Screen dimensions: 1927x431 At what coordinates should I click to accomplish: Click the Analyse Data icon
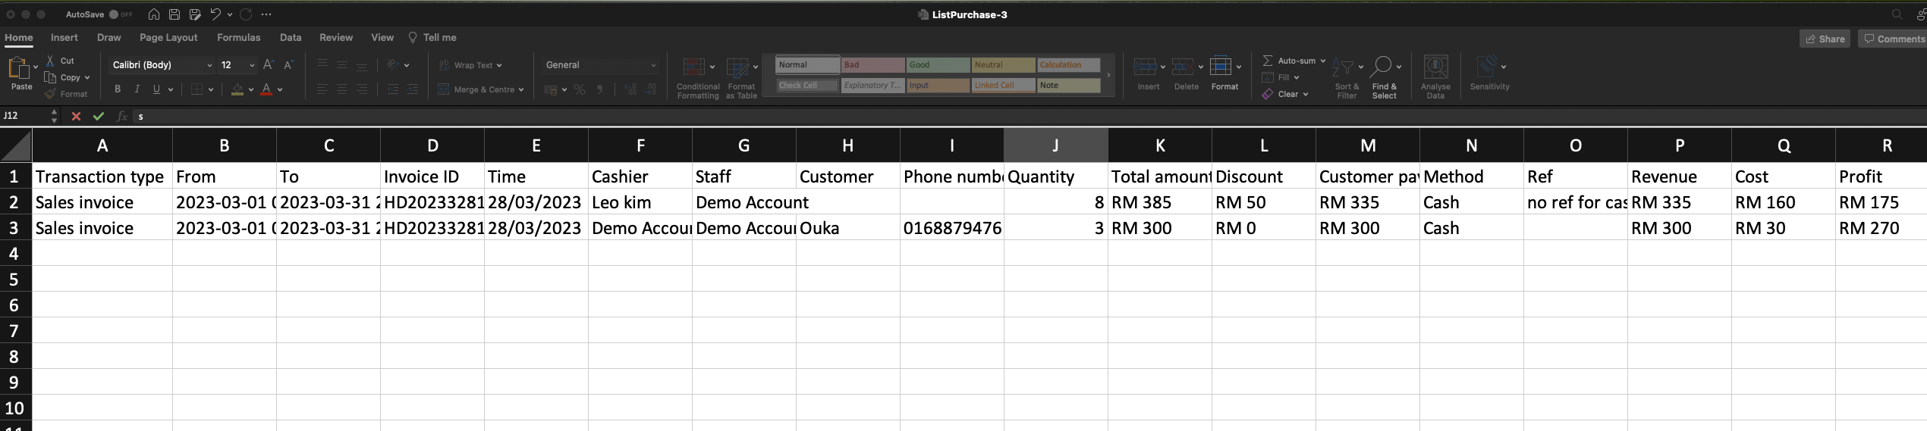[x=1435, y=67]
